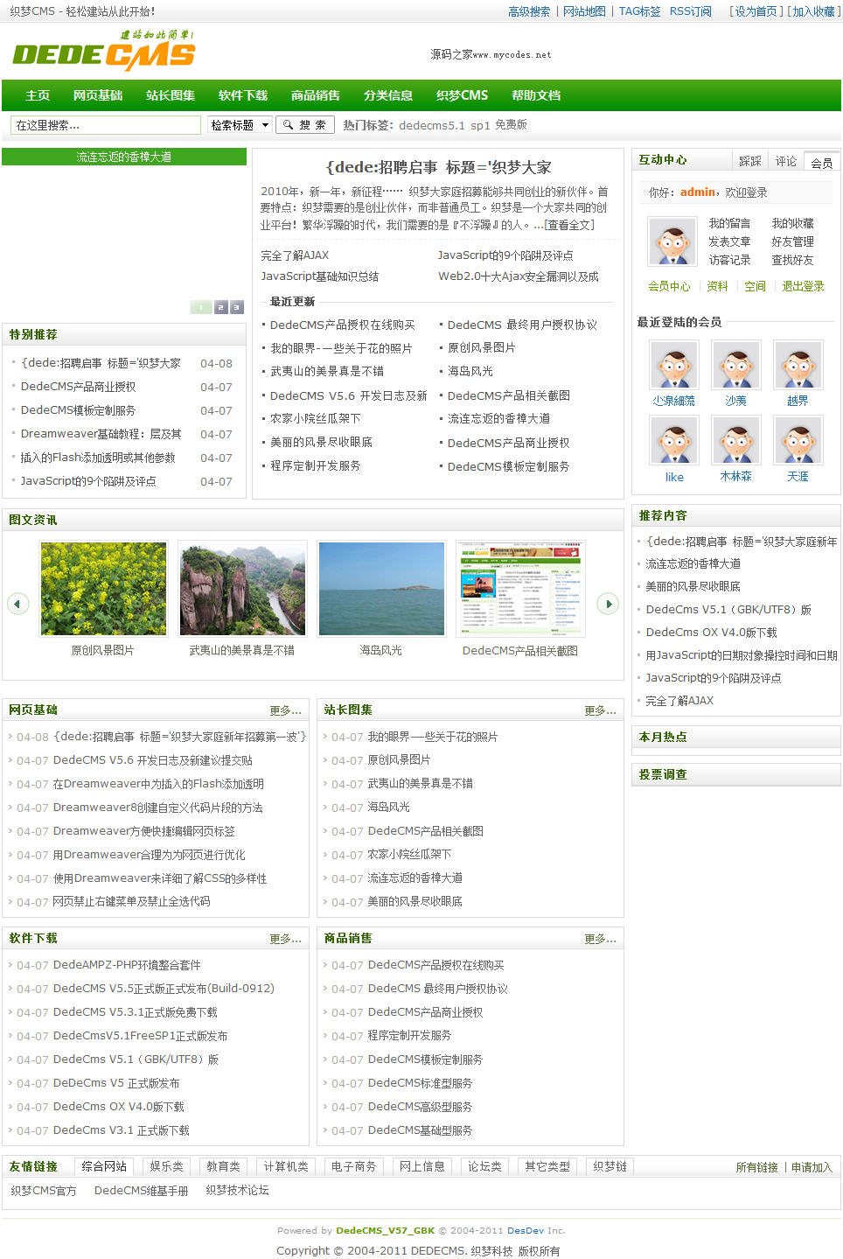Click 更多 in 商品销售 section

600,939
